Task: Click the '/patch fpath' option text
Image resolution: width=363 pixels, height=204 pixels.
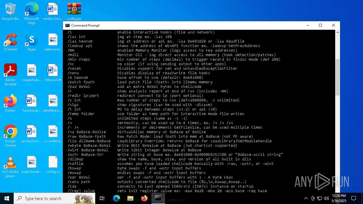Action: (81, 82)
